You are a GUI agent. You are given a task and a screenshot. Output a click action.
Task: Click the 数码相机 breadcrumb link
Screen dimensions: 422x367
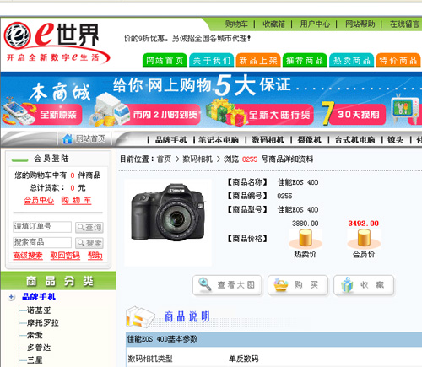(x=197, y=159)
